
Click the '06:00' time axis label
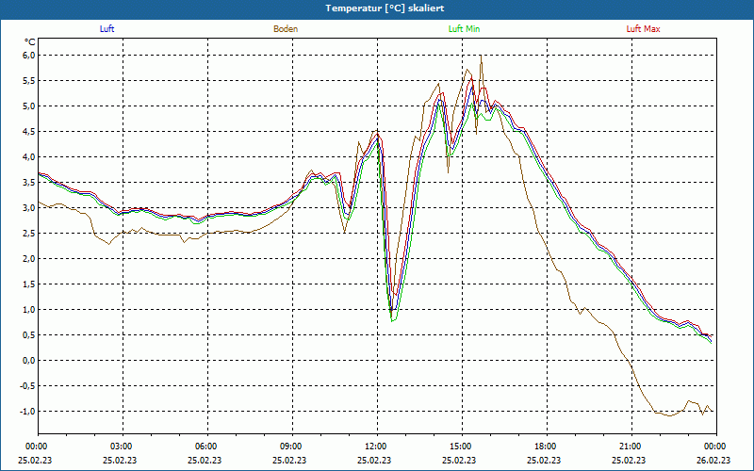[205, 447]
